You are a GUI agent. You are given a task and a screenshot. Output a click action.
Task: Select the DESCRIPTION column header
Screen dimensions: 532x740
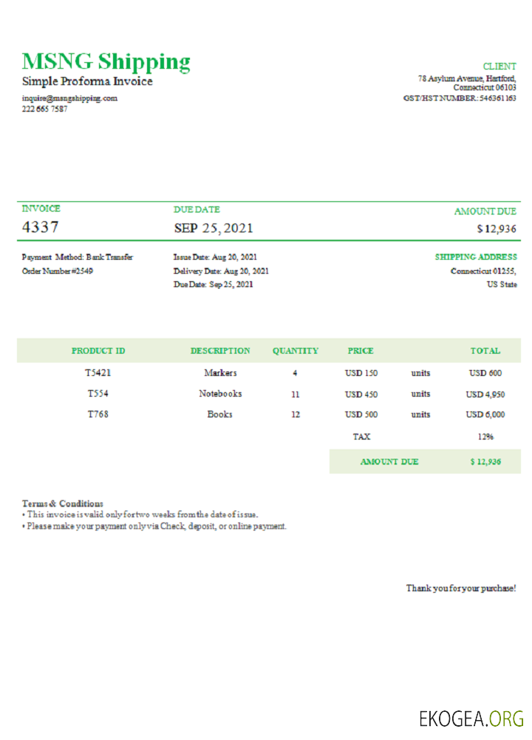pos(220,351)
